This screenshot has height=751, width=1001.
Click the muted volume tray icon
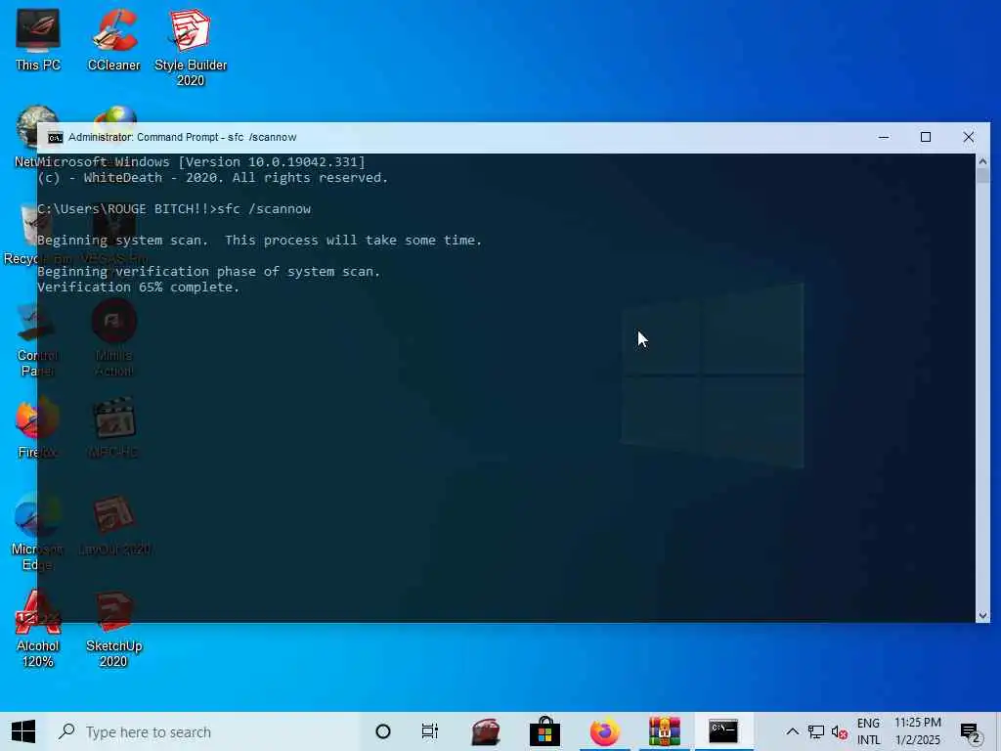(x=840, y=731)
